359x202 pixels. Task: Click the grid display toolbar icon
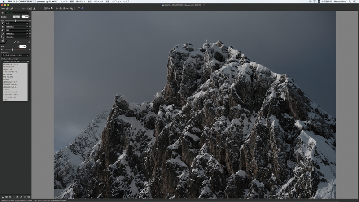click(x=45, y=9)
